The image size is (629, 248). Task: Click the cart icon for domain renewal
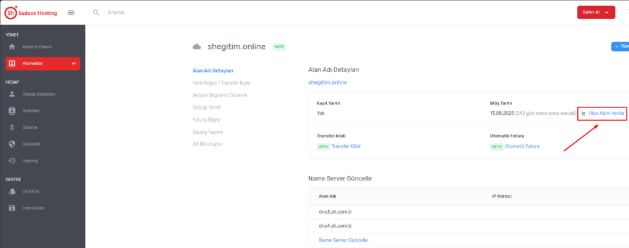tap(584, 114)
